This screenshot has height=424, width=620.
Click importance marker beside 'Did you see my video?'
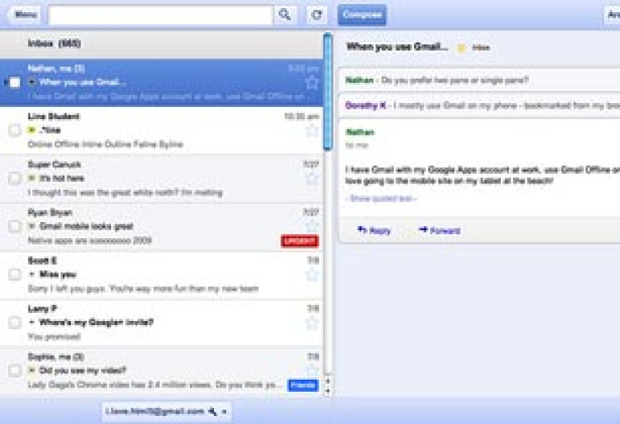(32, 370)
